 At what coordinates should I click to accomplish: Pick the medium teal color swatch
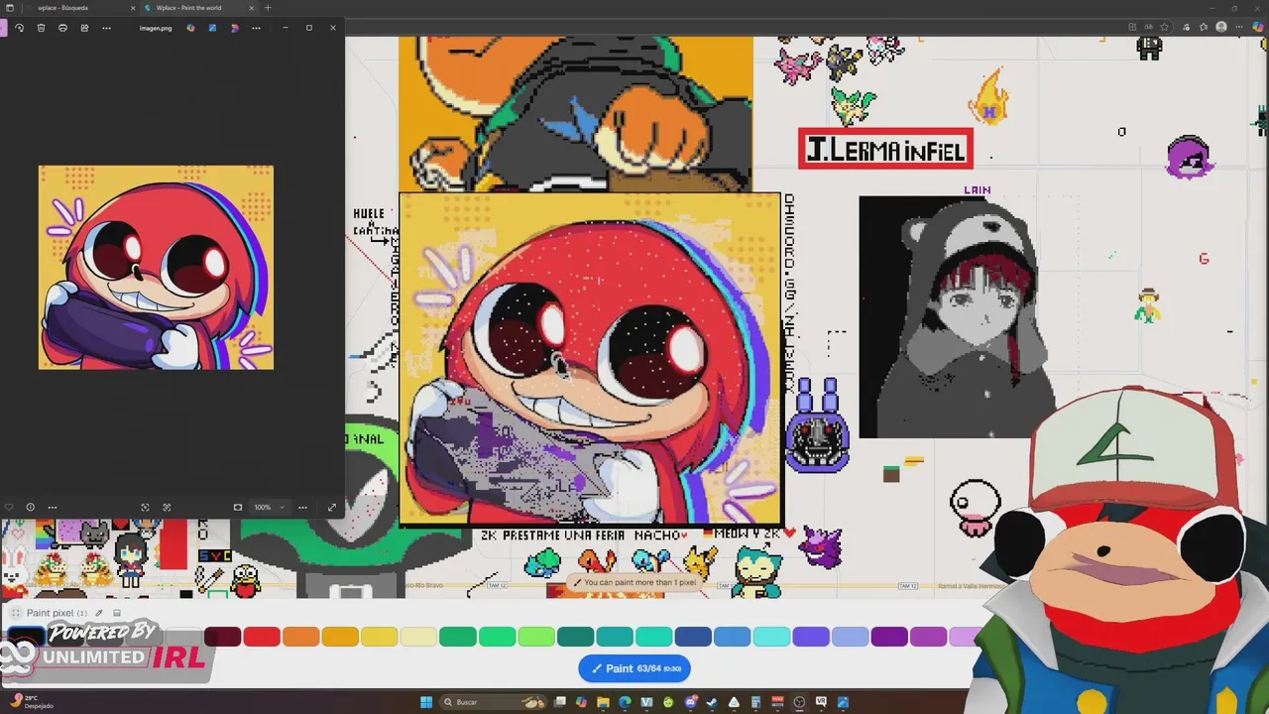tap(615, 637)
